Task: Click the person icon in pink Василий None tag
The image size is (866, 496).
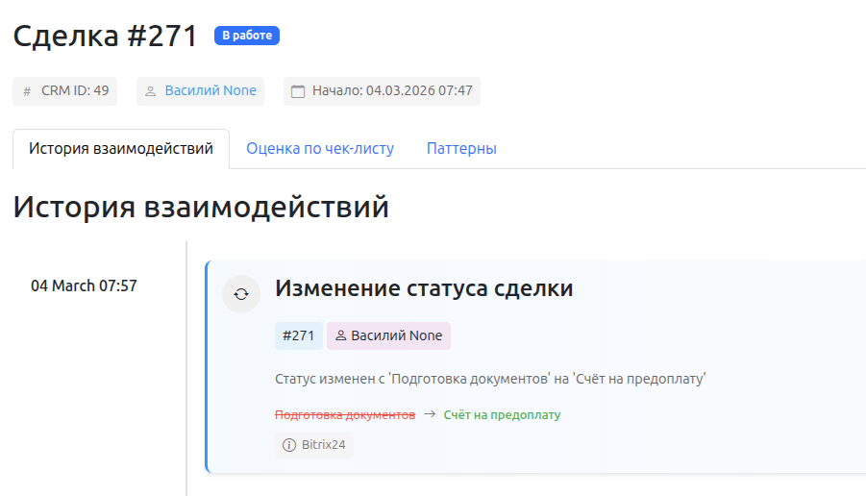Action: [341, 335]
